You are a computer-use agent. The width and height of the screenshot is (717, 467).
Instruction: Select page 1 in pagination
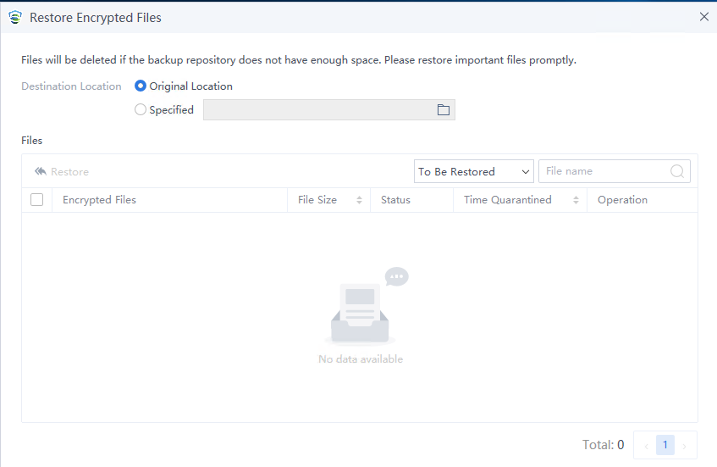tap(665, 445)
